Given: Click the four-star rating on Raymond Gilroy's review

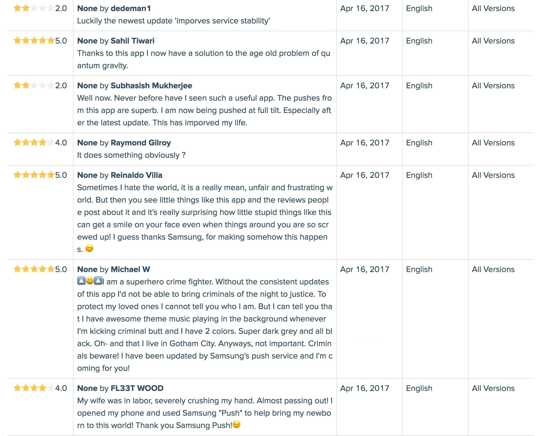Looking at the screenshot, I should 34,143.
